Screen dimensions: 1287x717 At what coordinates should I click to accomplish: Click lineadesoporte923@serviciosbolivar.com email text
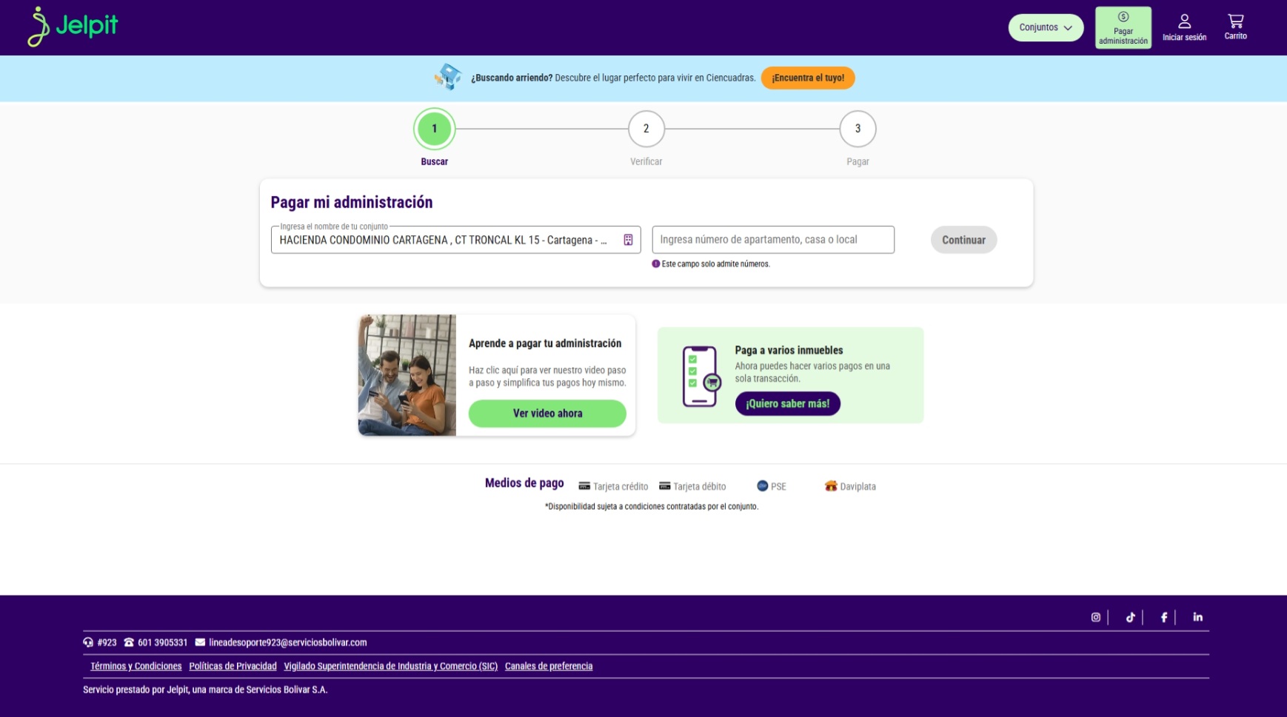pyautogui.click(x=288, y=642)
